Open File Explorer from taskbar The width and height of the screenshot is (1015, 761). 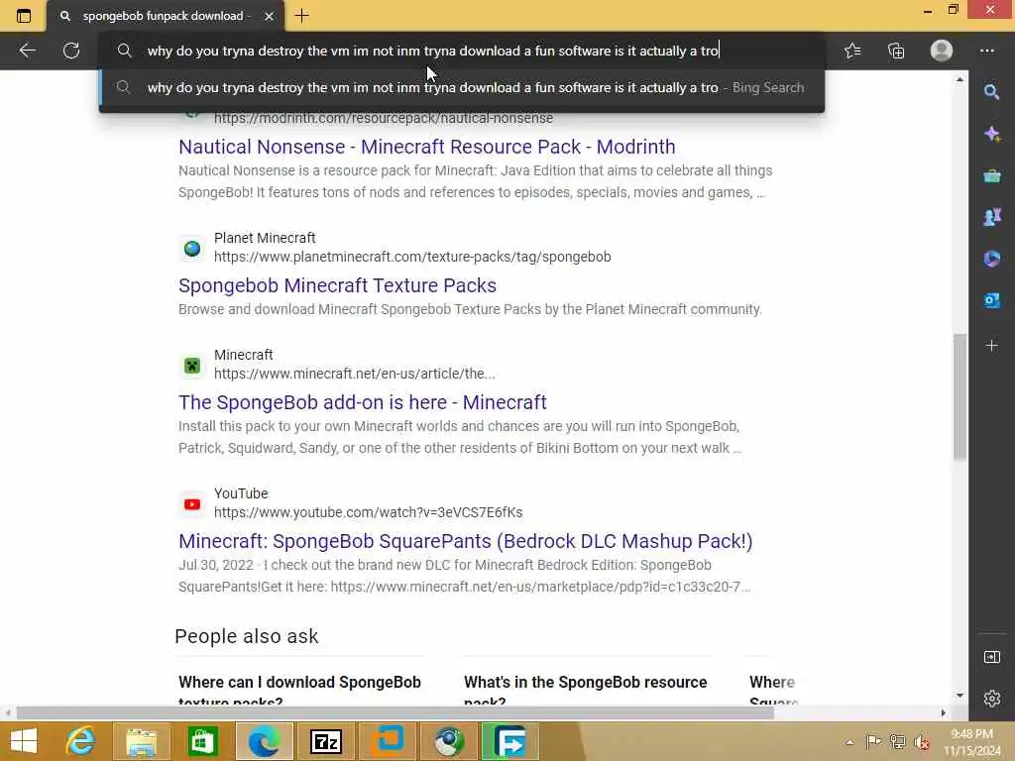(141, 741)
